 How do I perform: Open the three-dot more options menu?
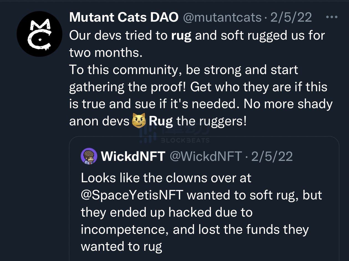[332, 17]
